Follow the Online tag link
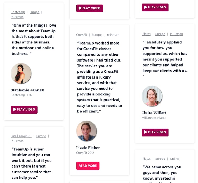 pyautogui.click(x=174, y=159)
